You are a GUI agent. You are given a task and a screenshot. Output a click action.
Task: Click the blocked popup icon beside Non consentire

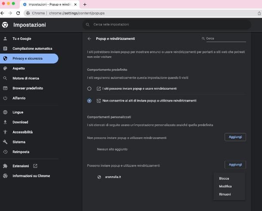(x=99, y=101)
